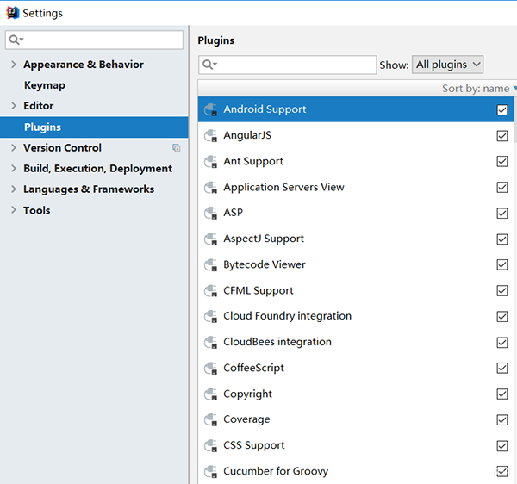This screenshot has height=484, width=517.
Task: Select the CoffeeScript plugin row
Action: tap(356, 369)
